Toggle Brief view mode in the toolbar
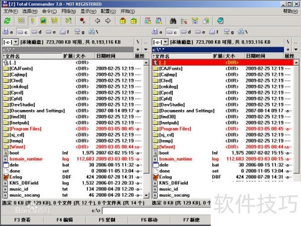301x226 pixels. click(x=22, y=21)
